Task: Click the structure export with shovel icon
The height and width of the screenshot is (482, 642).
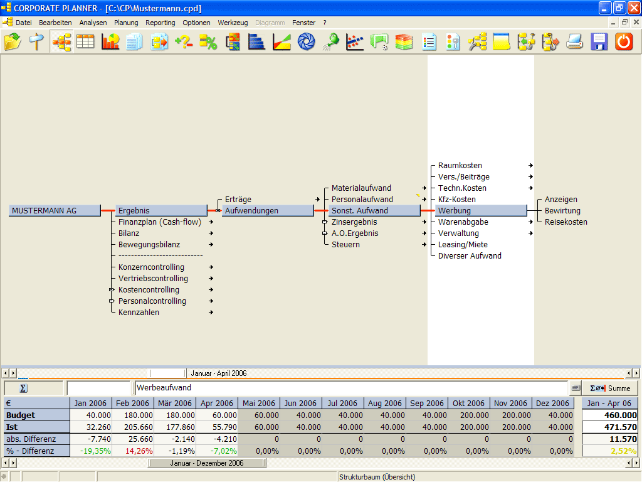Action: pos(550,42)
